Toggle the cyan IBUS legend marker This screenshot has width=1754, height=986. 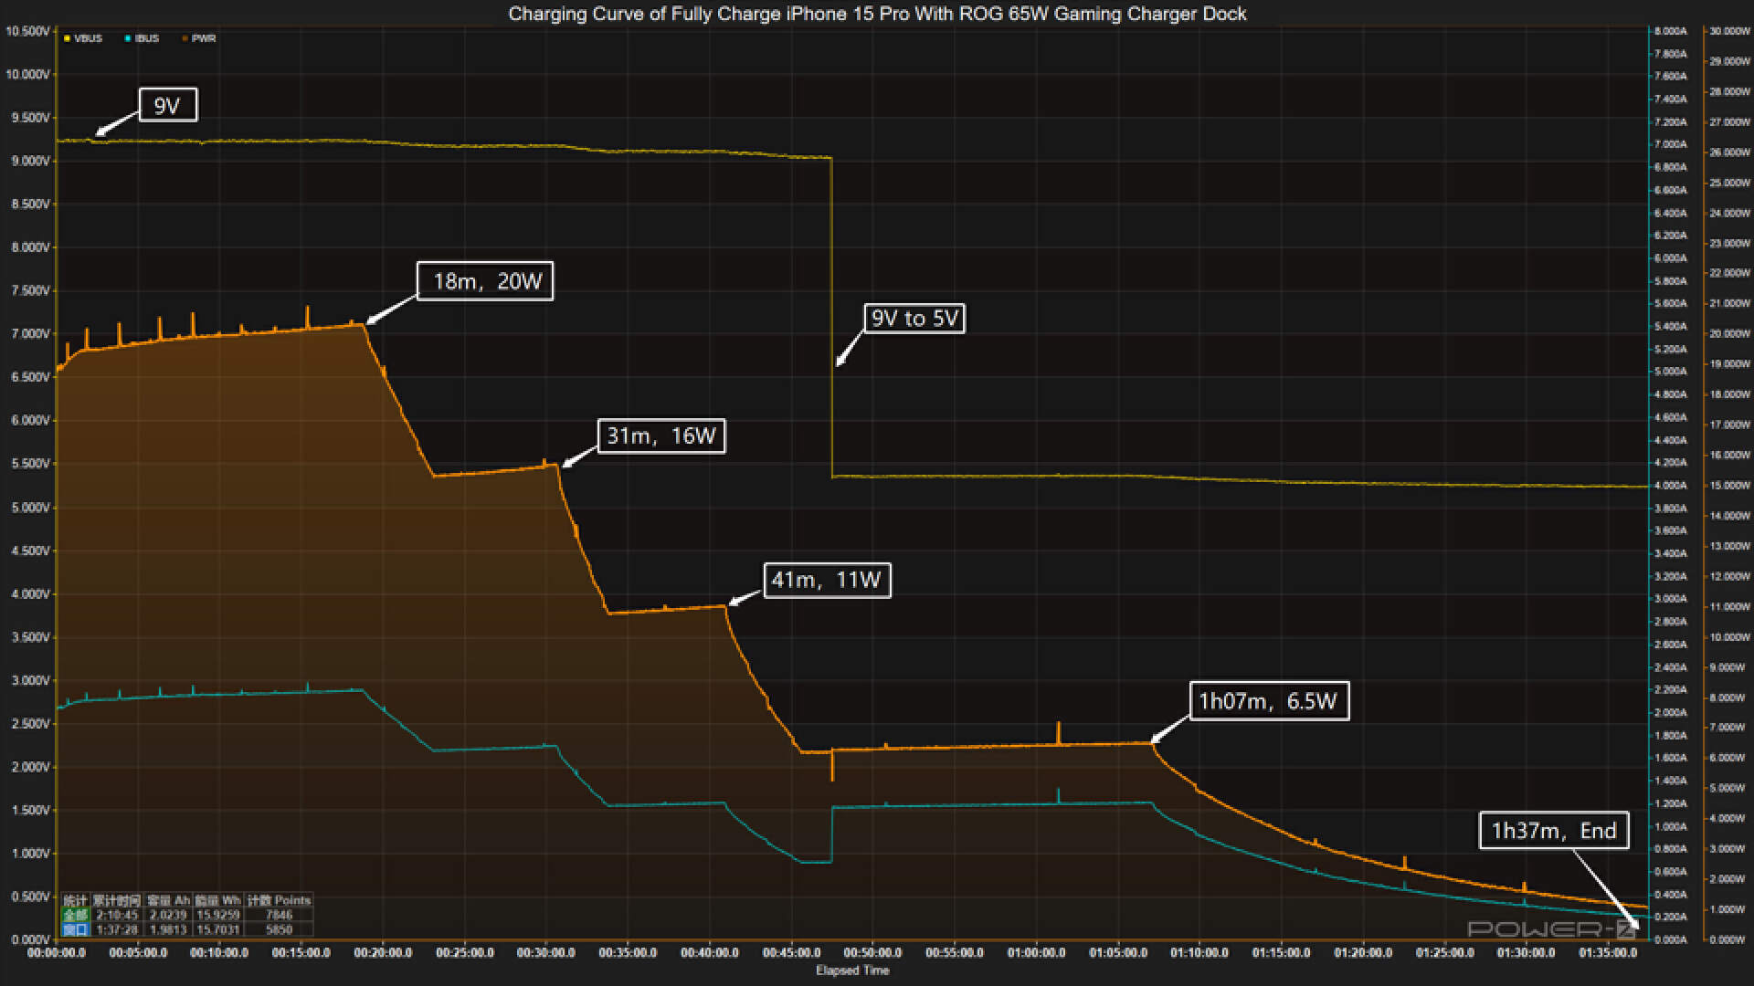coord(128,38)
